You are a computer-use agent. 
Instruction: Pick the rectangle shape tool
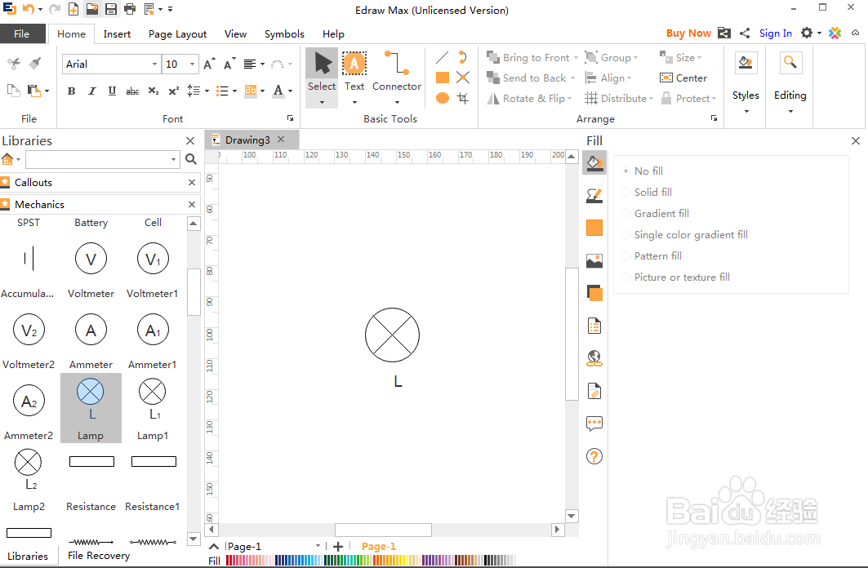pyautogui.click(x=443, y=78)
